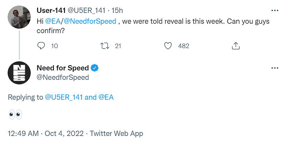Open more options on User-141's tweet

(x=275, y=10)
